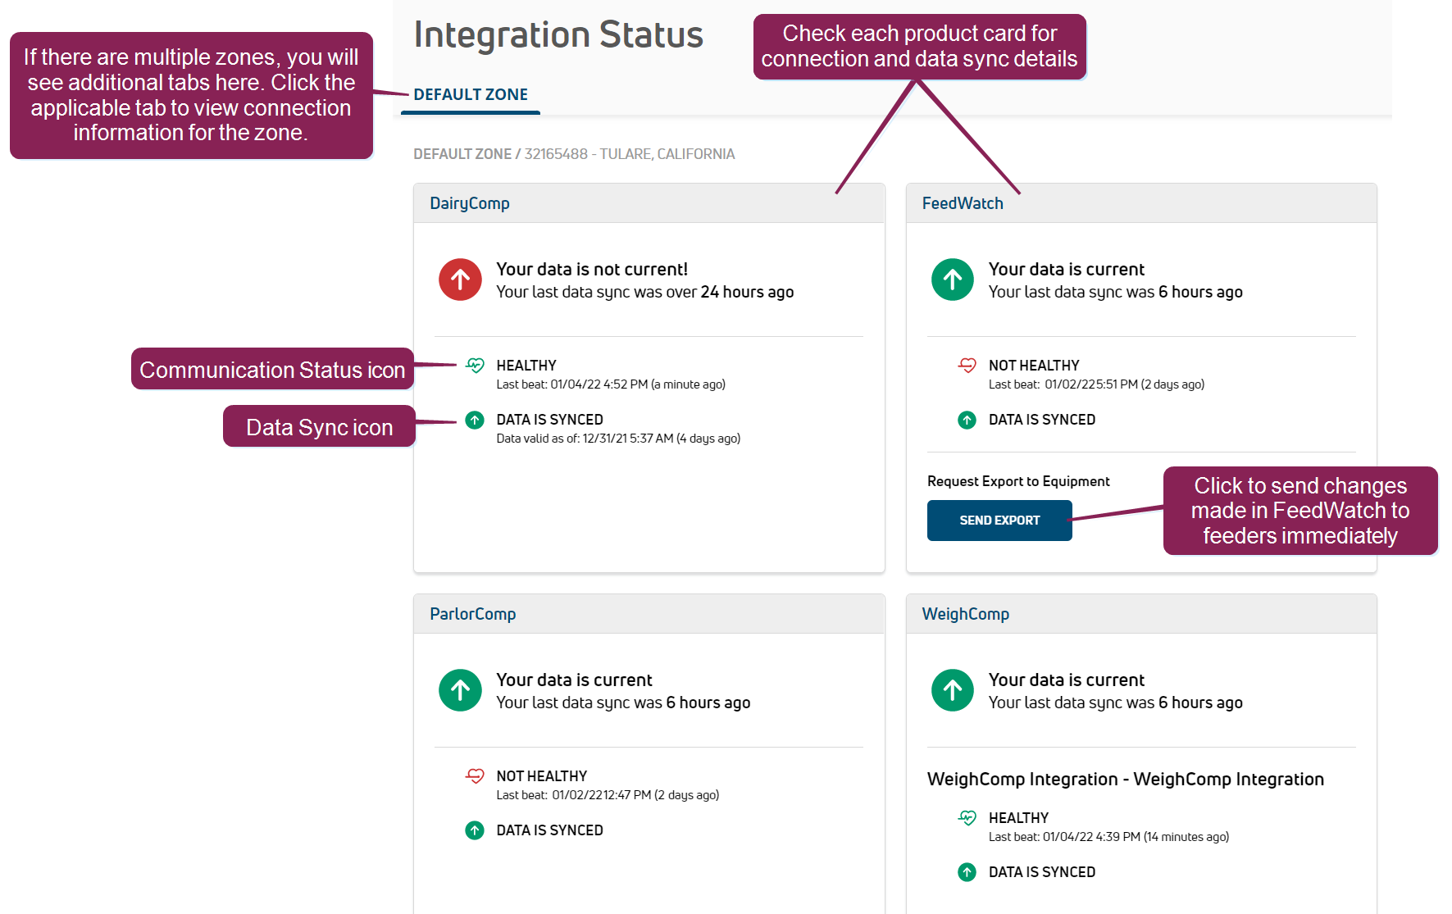Click ParlorComp 'Your data is current' text
The width and height of the screenshot is (1452, 914).
[x=574, y=680]
